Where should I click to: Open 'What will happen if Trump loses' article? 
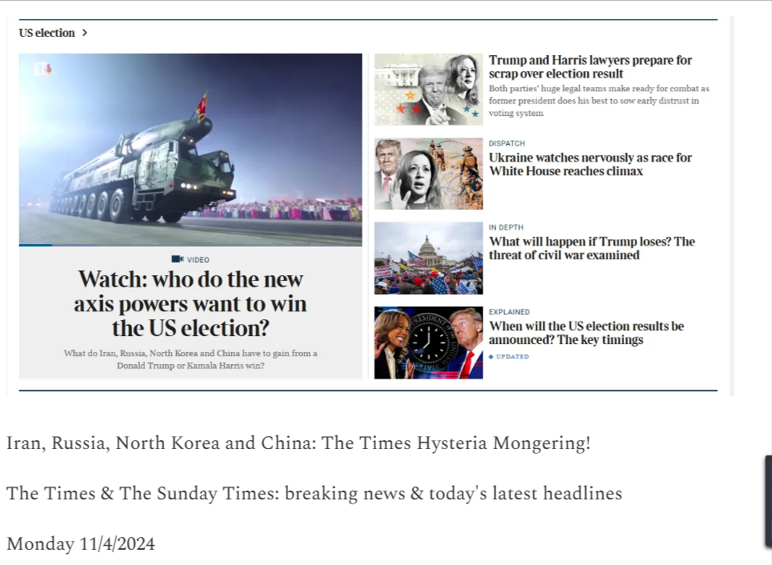(591, 248)
